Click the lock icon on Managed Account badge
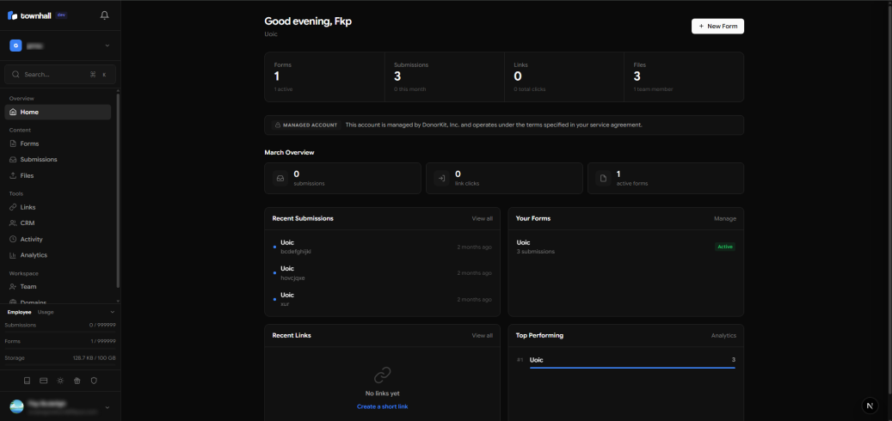 278,125
